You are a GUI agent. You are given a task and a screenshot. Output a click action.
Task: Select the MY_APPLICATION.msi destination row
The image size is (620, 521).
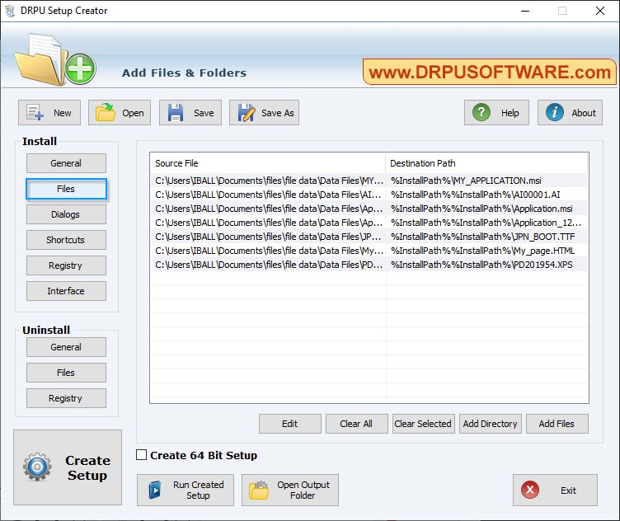point(466,181)
